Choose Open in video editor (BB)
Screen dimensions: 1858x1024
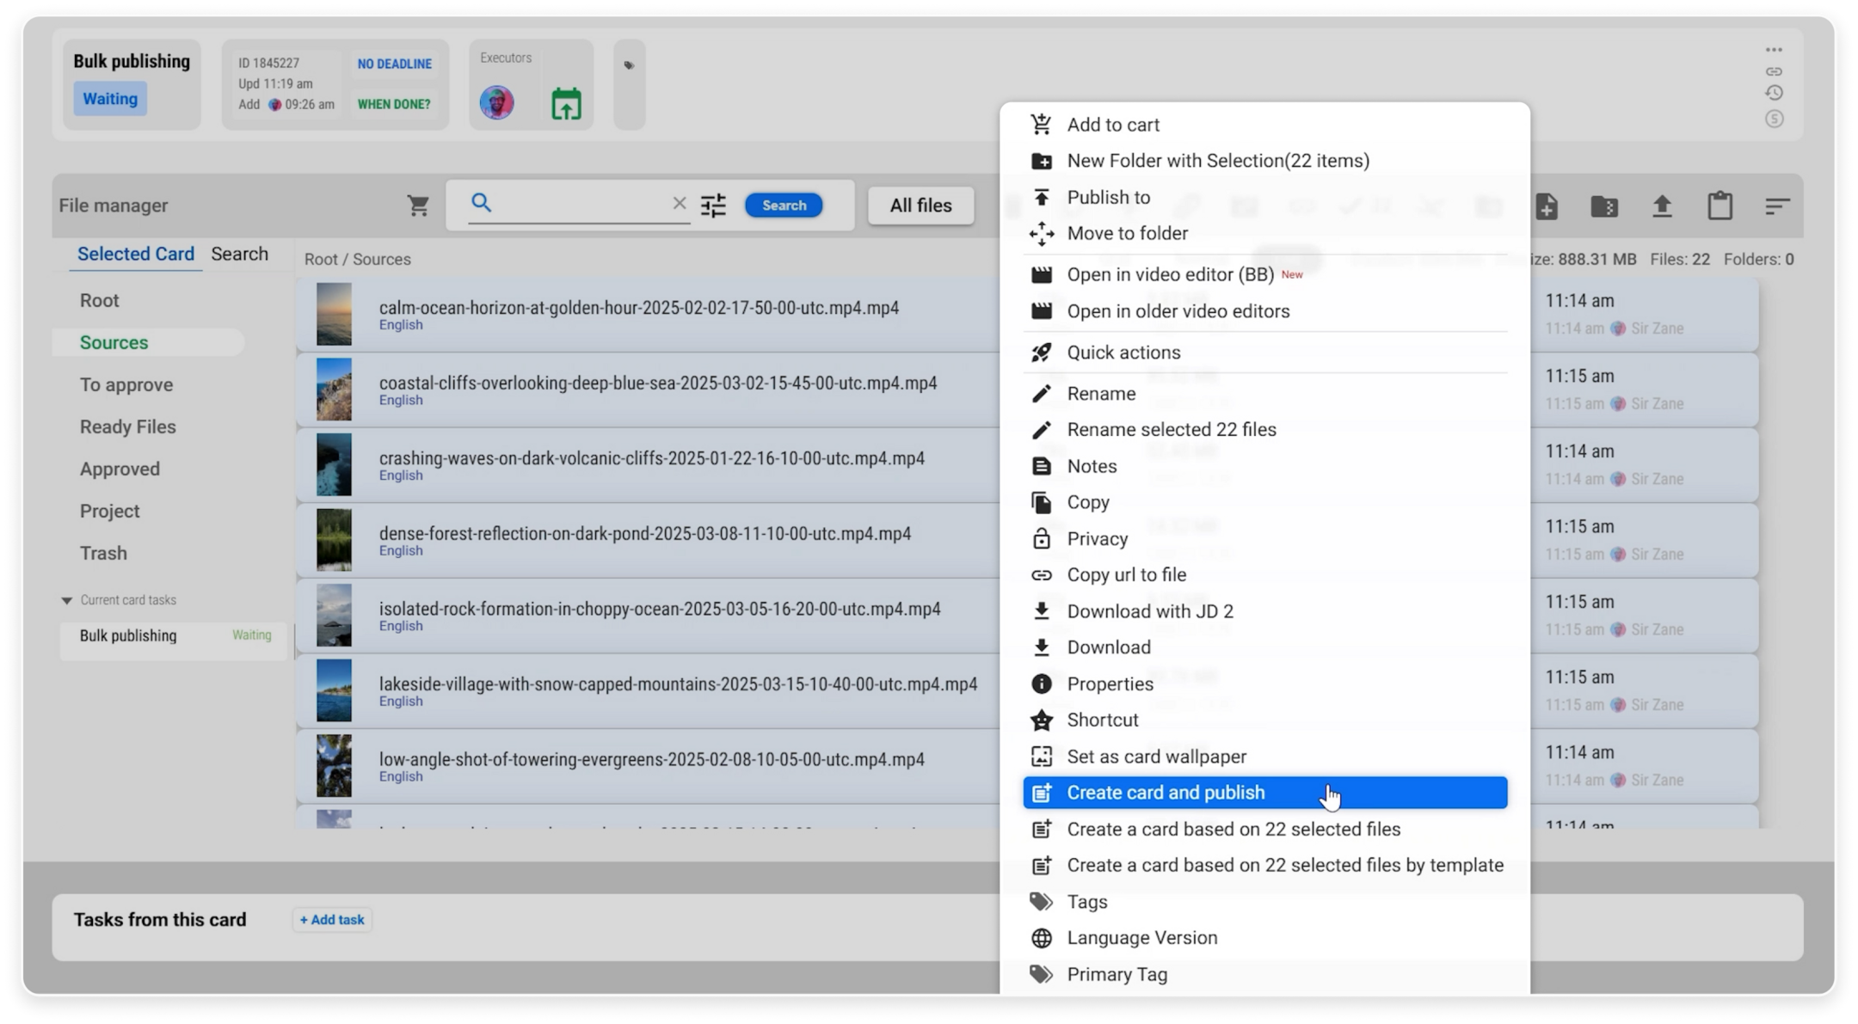(1170, 275)
